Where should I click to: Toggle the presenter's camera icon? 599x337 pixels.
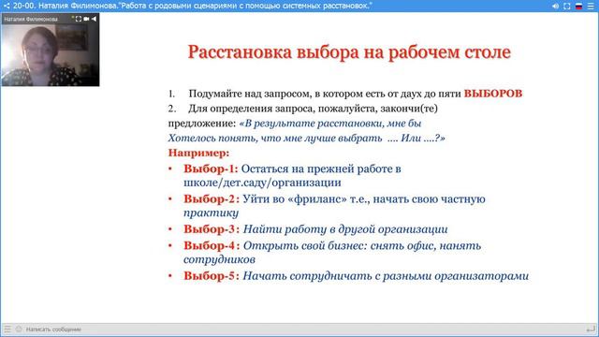pos(86,19)
